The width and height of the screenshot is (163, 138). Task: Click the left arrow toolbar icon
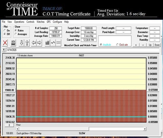tap(34, 43)
